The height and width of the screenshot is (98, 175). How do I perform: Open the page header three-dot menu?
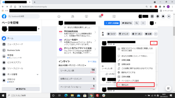pyautogui.click(x=143, y=23)
